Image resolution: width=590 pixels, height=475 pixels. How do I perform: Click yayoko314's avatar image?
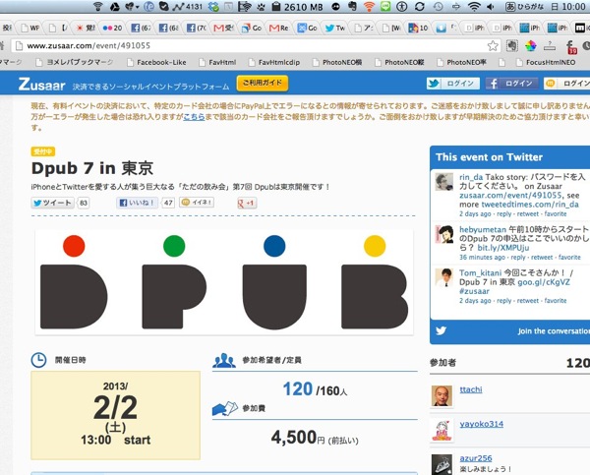[442, 431]
